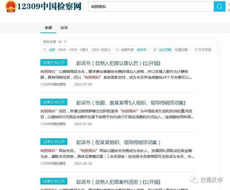The height and width of the screenshot is (190, 230).
Task: Open 起诉书（张蔚、袁某某等5人组织、领导传销活动案) result
Action: [131, 103]
